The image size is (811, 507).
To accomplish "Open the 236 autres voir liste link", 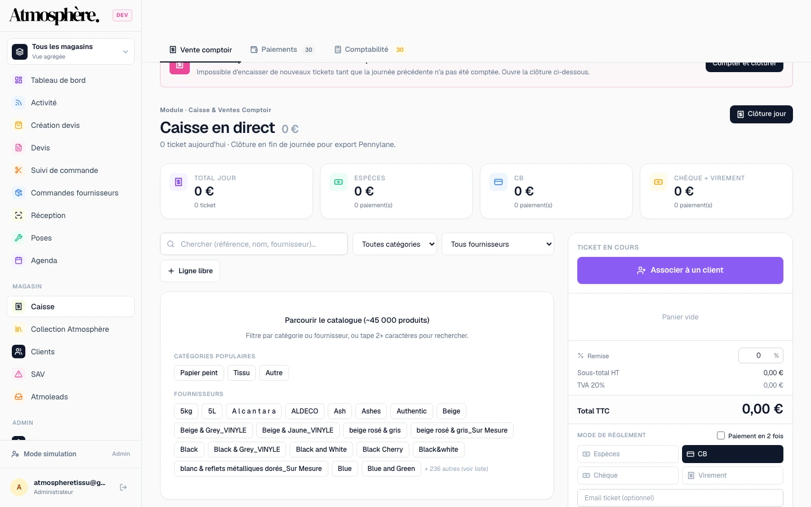I will pyautogui.click(x=456, y=469).
